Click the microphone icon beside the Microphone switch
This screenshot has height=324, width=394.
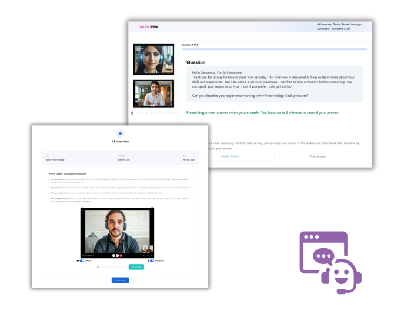point(148,260)
